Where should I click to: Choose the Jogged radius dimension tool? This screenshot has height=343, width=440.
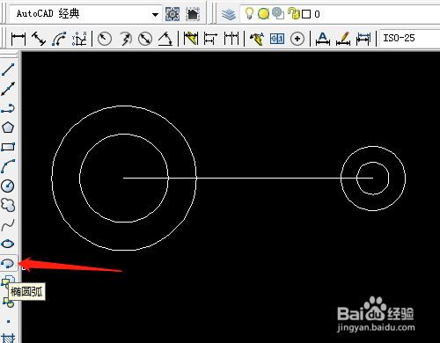coord(126,39)
